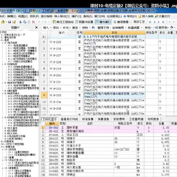Select the 工料机显示 tab
The width and height of the screenshot is (177, 177).
[x=50, y=119]
